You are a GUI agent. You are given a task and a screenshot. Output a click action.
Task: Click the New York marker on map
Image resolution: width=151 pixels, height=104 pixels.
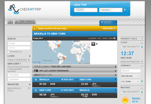click(58, 45)
